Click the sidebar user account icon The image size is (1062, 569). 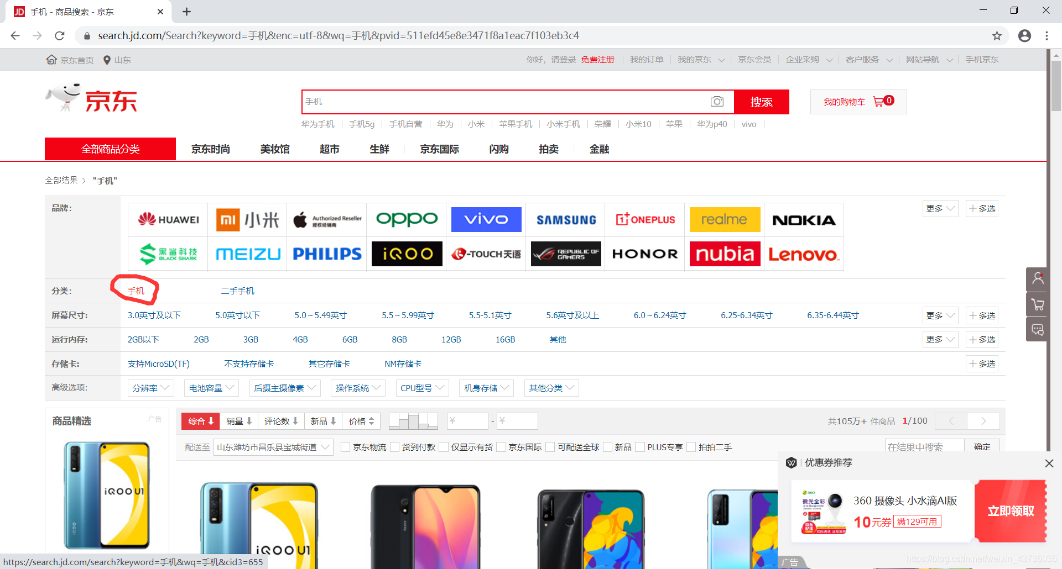(x=1038, y=279)
